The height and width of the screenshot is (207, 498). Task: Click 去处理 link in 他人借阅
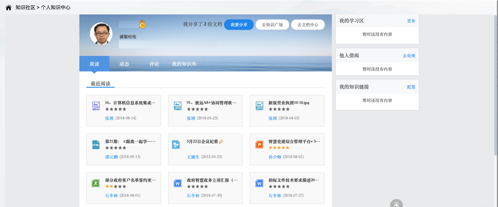409,56
